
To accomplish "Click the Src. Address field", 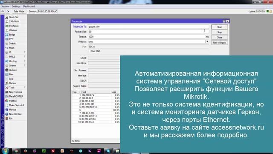I will coord(104,70).
